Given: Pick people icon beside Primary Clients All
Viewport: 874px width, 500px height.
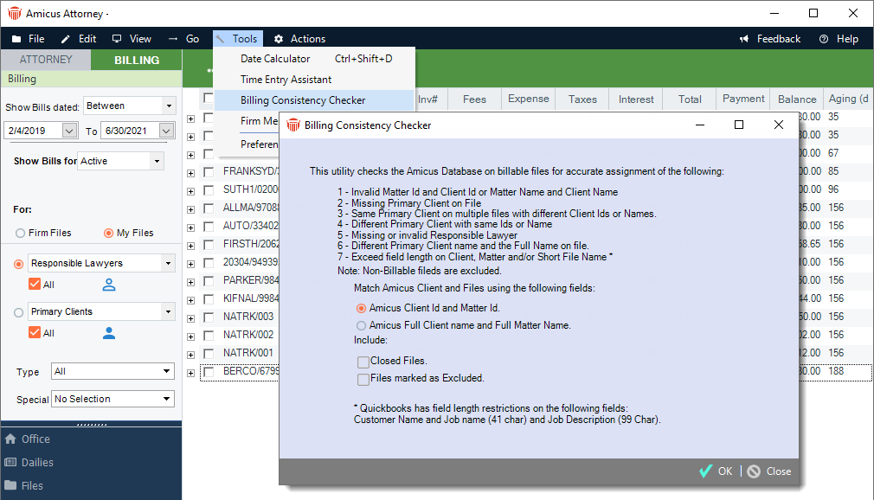Looking at the screenshot, I should 109,333.
